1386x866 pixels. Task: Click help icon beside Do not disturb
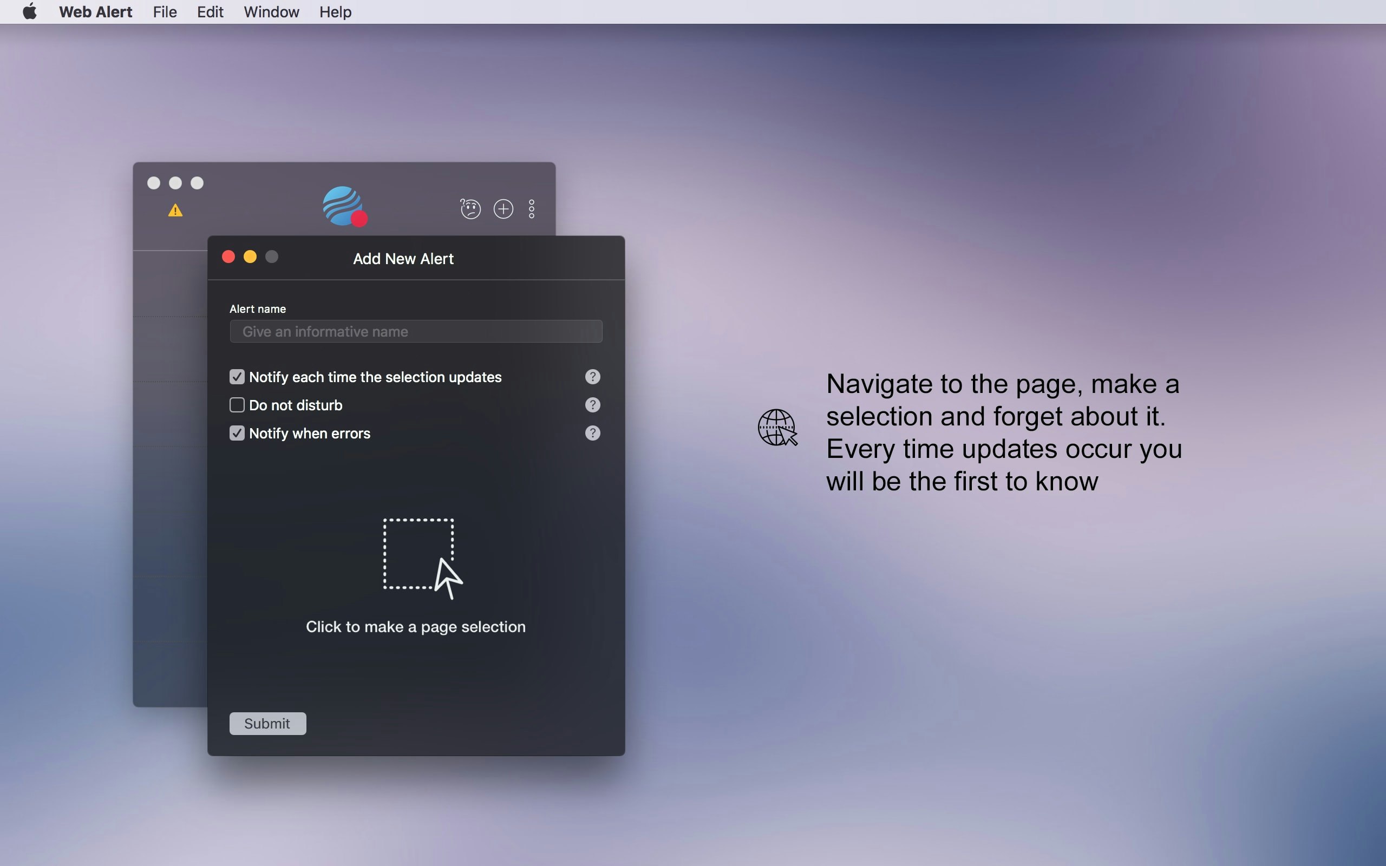(592, 405)
